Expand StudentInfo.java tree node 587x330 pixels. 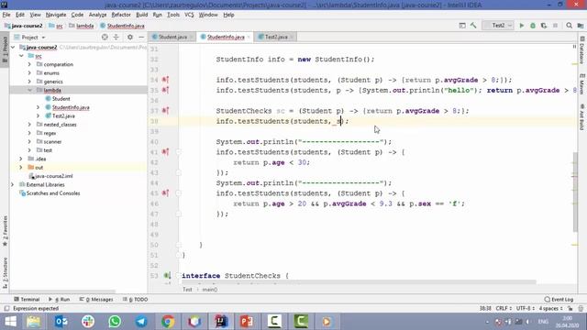(x=38, y=107)
